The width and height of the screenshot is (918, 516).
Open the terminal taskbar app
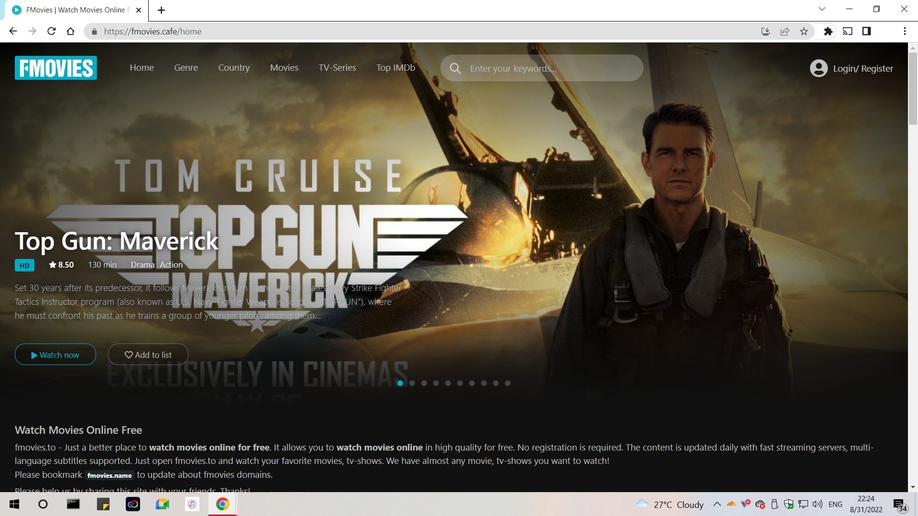pyautogui.click(x=73, y=504)
